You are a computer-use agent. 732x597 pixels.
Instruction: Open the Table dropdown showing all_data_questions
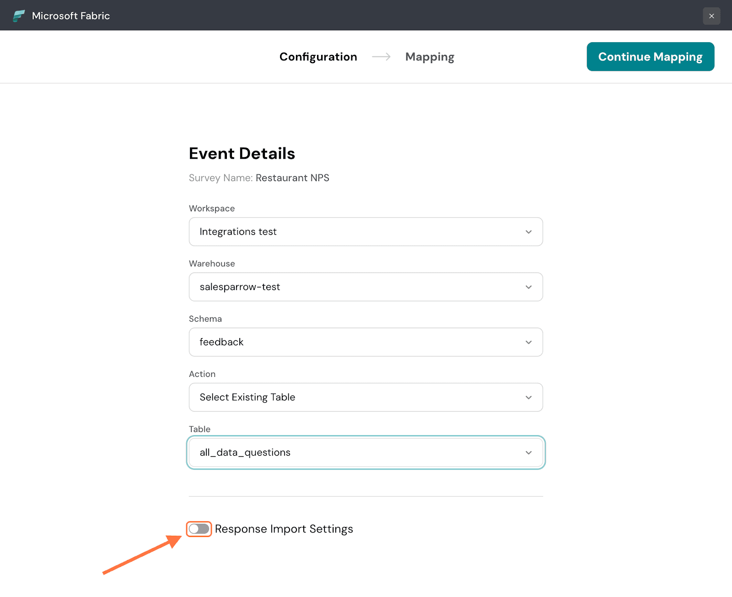tap(357, 453)
